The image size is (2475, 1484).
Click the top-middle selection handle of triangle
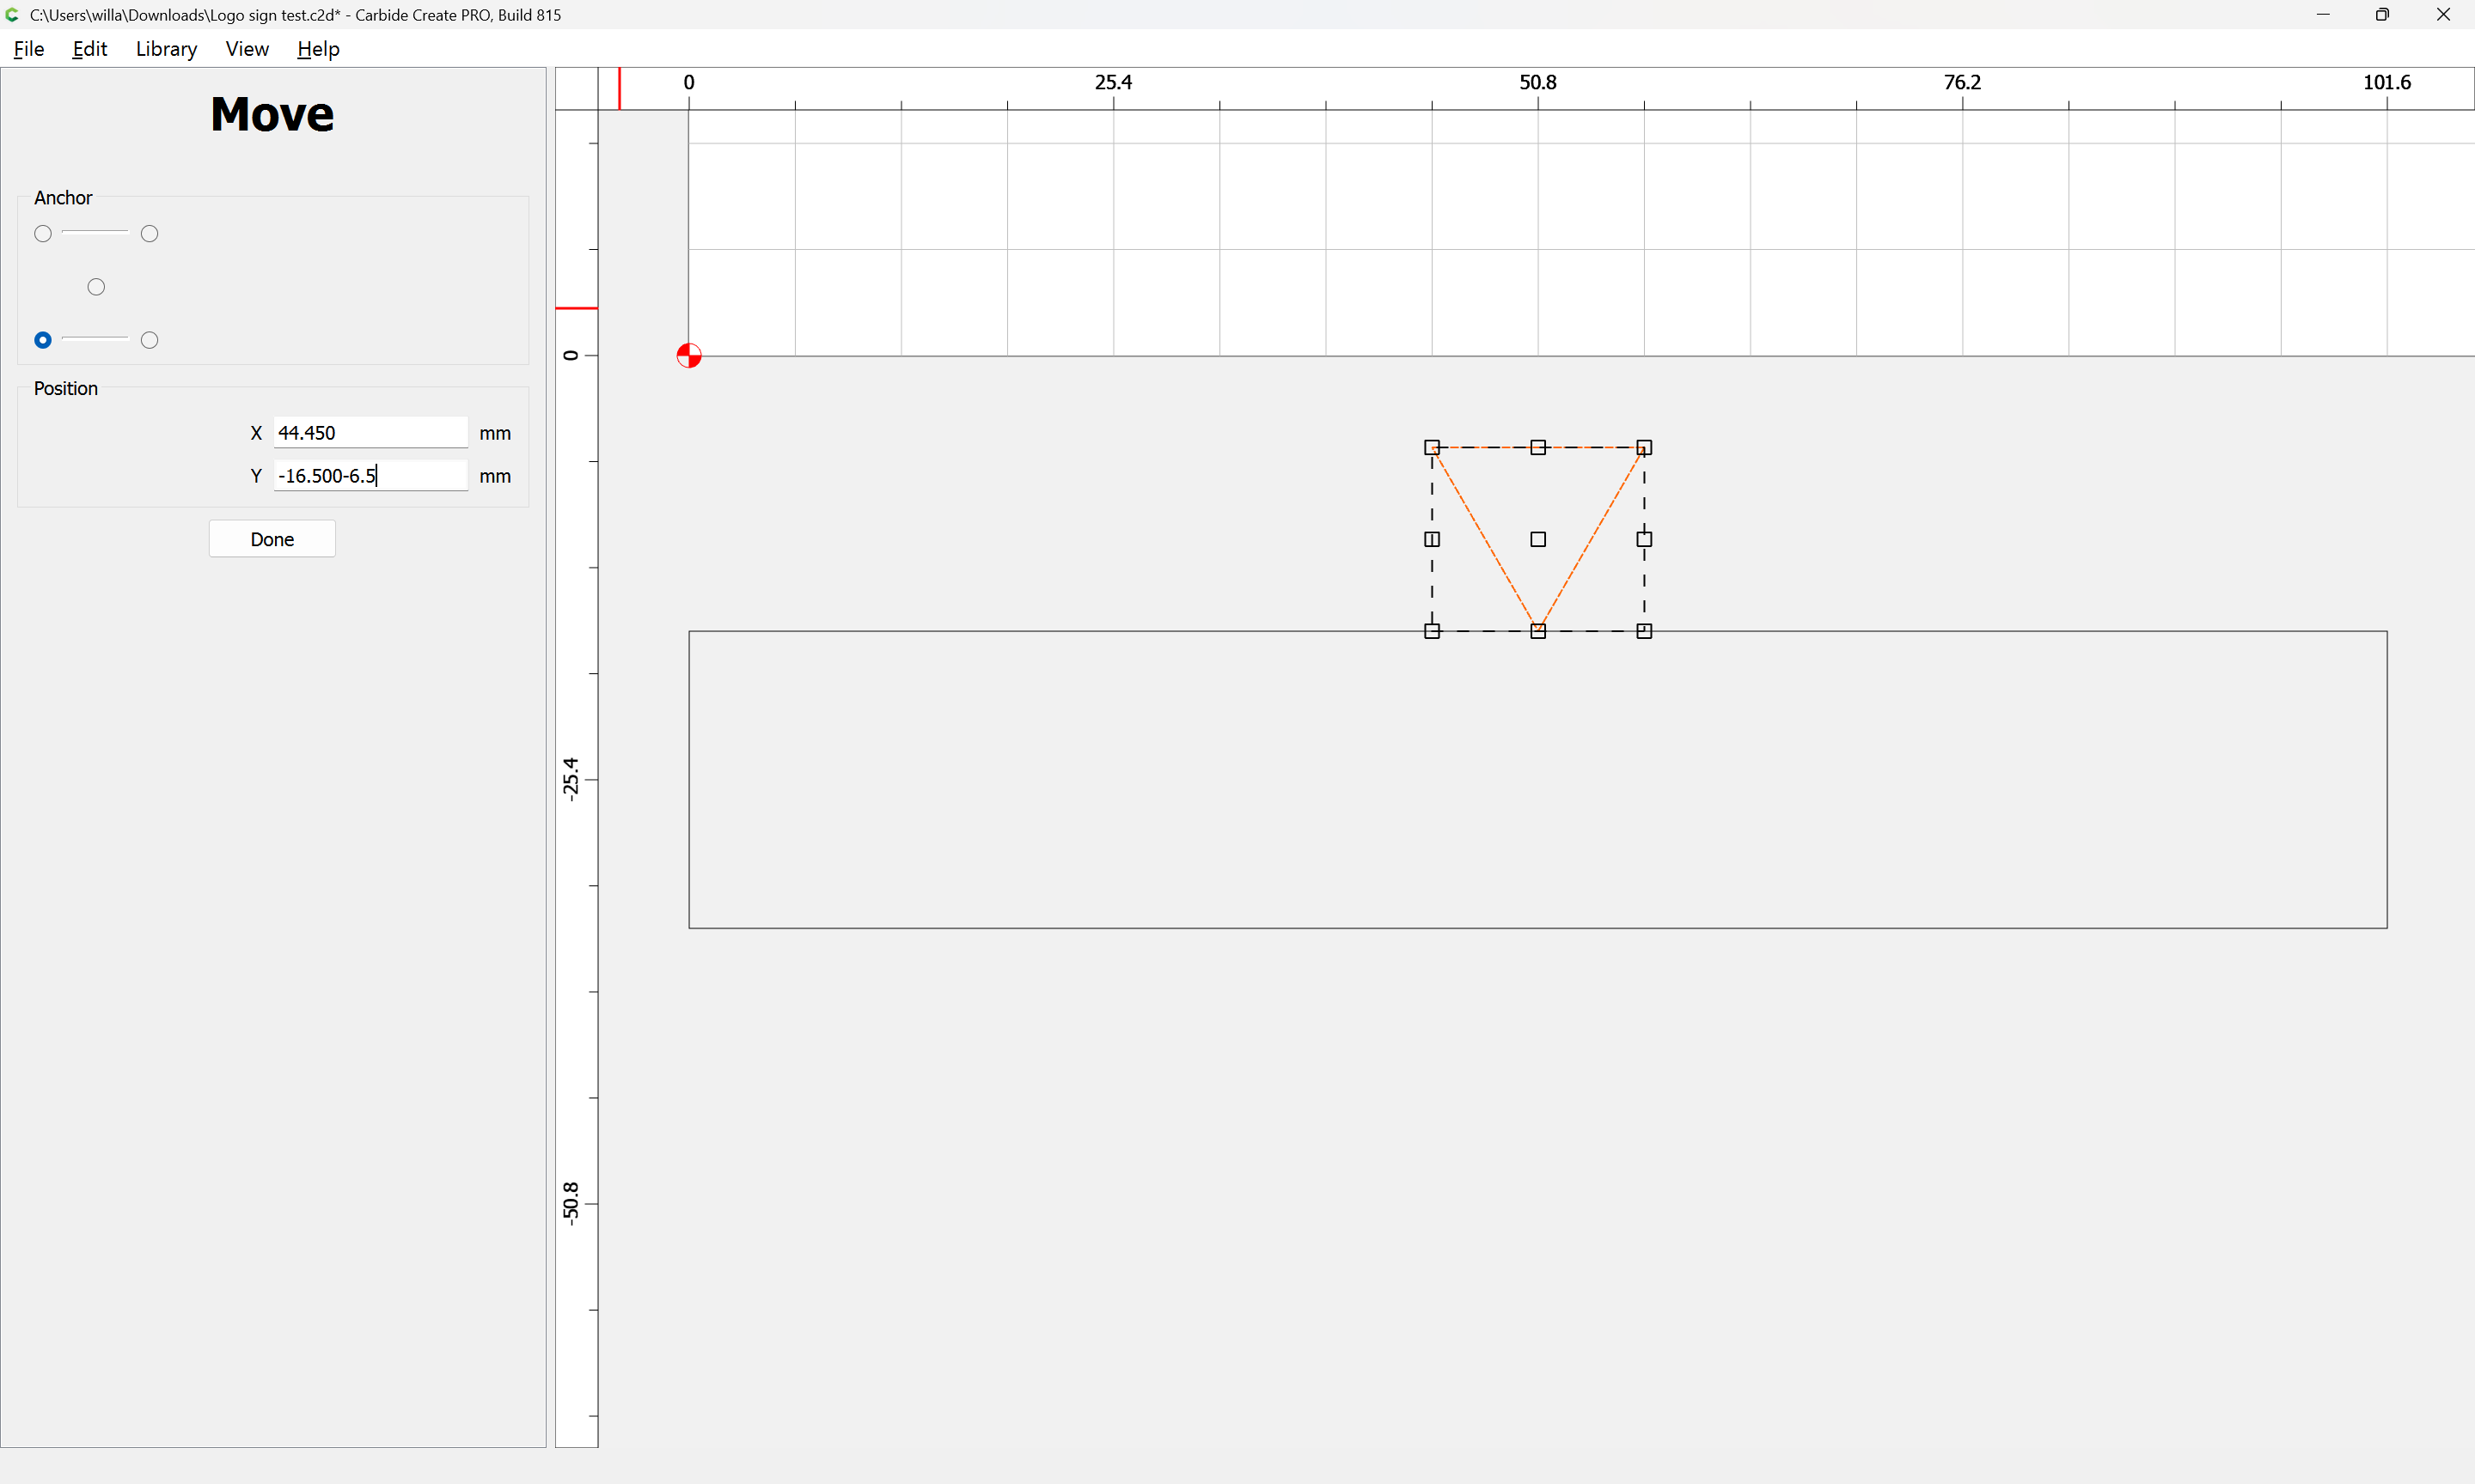point(1538,447)
